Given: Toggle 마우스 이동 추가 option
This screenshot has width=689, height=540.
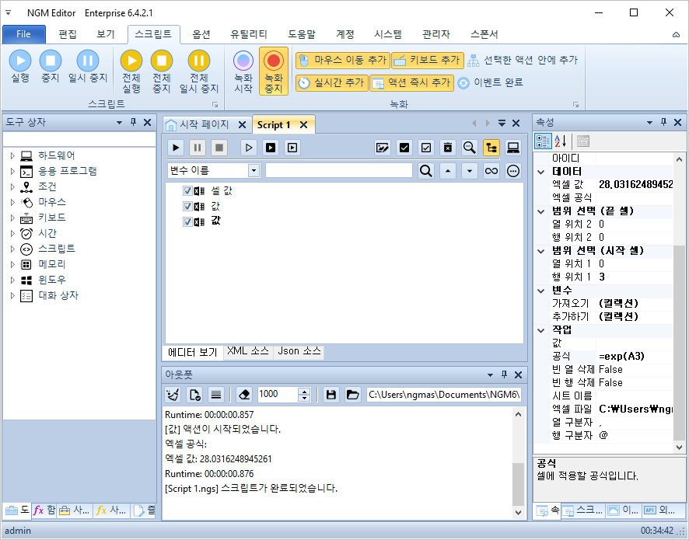Looking at the screenshot, I should point(342,60).
